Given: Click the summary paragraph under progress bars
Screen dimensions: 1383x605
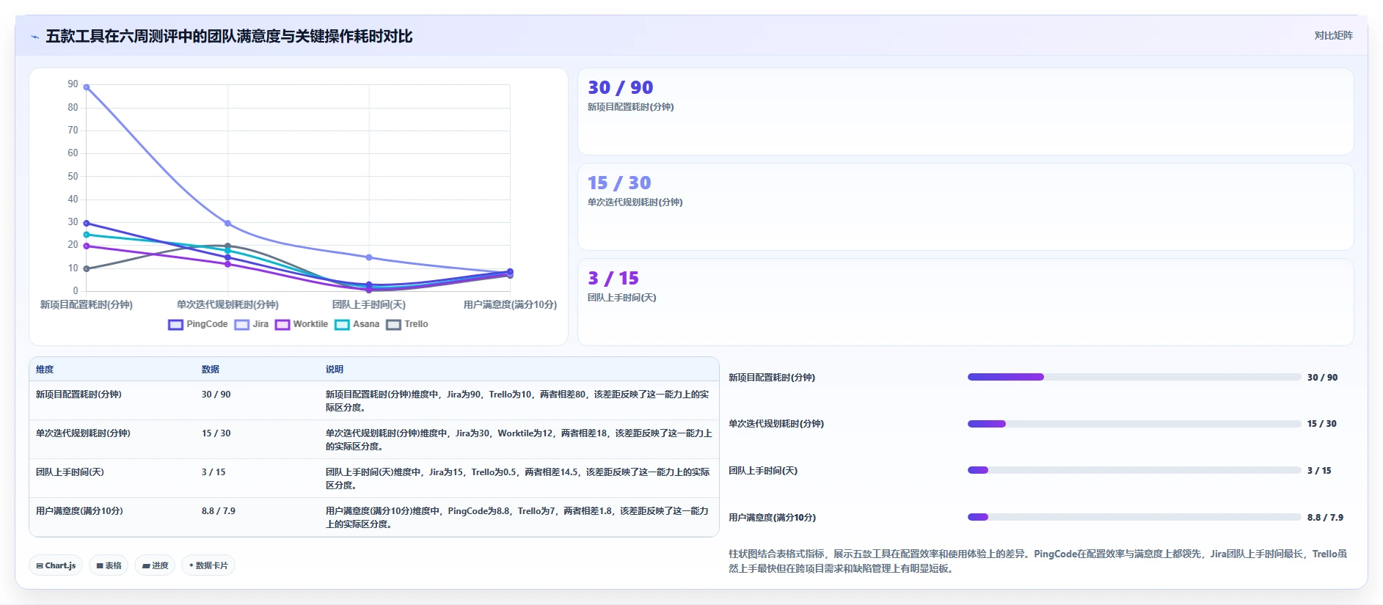Looking at the screenshot, I should [1037, 561].
